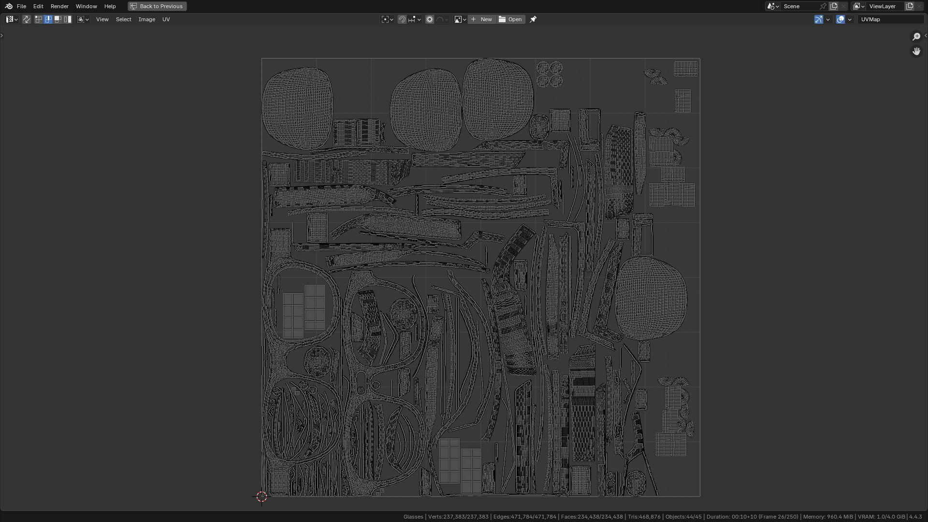928x522 pixels.
Task: Toggle UV sync selection
Action: 27,19
